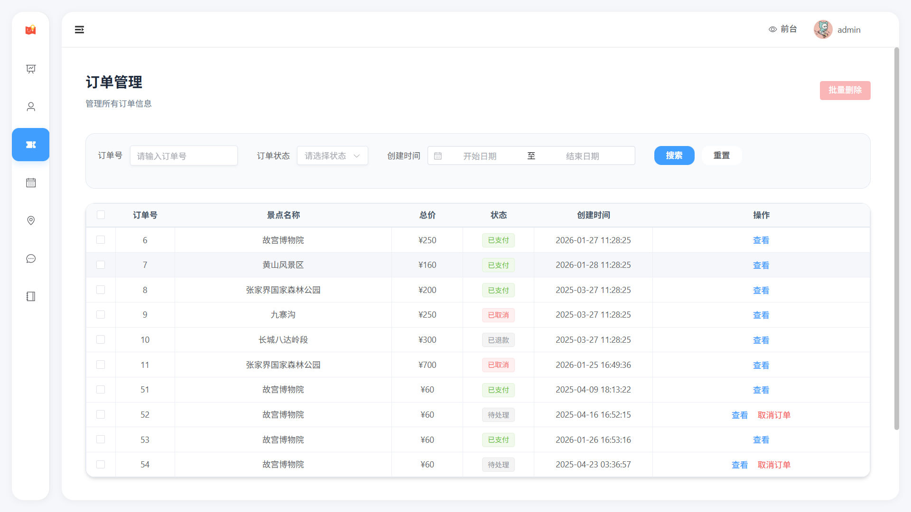This screenshot has width=911, height=512.
Task: Click 取消订单 for order 54
Action: pos(774,465)
